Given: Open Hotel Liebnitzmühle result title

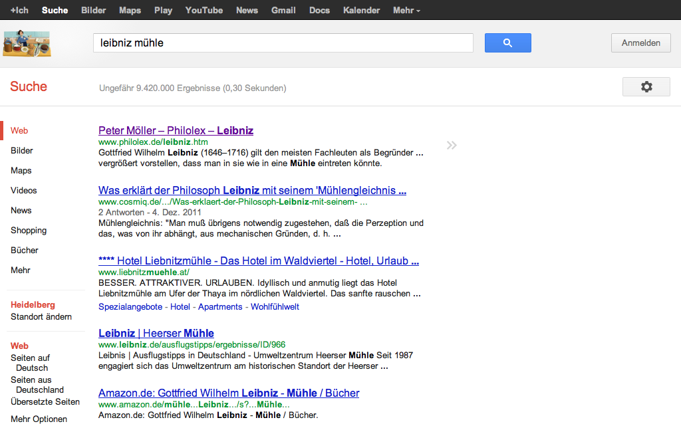Looking at the screenshot, I should 259,261.
